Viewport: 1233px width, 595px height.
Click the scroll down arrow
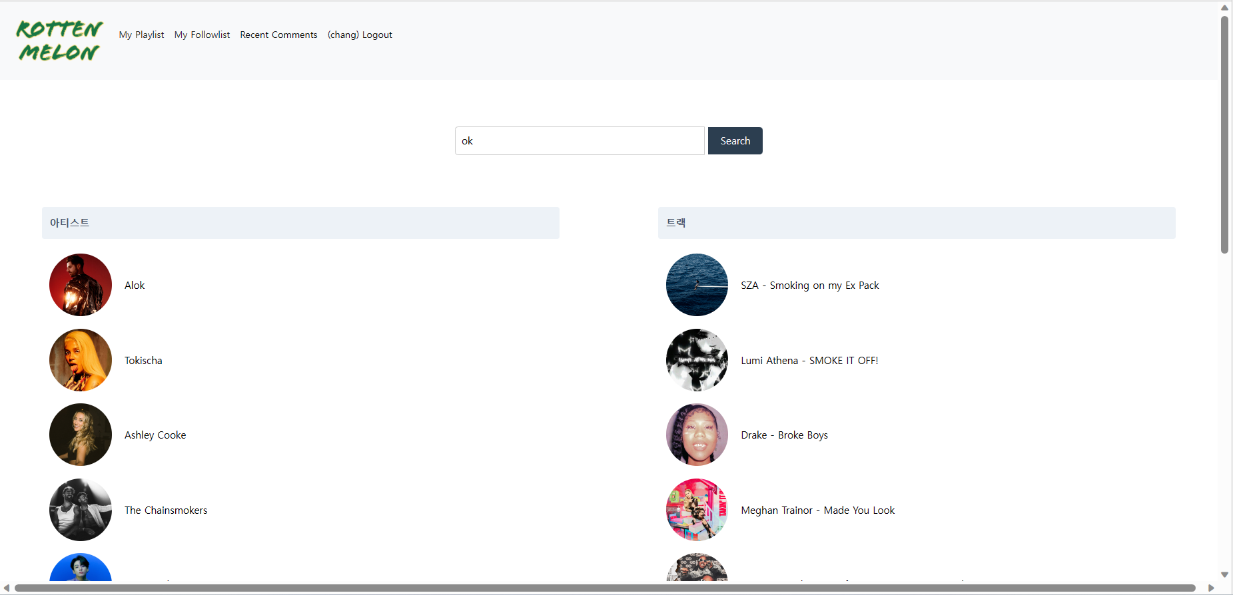click(x=1224, y=574)
